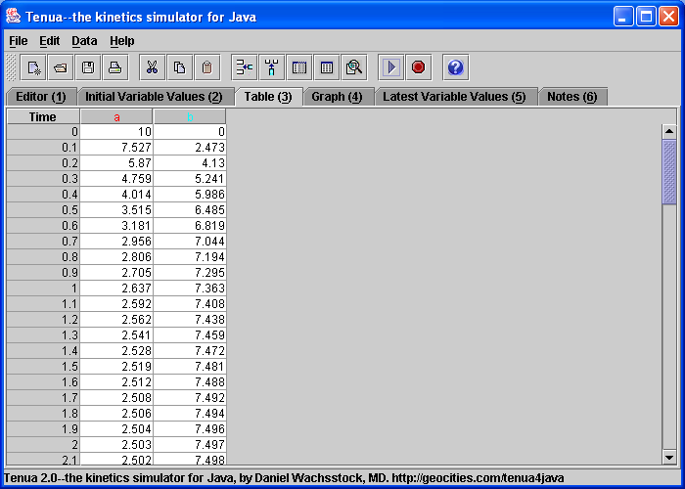Select cell with value 3.515

click(116, 210)
